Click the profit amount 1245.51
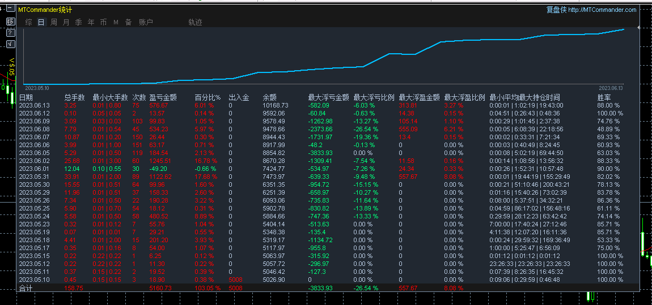652x305 pixels. [x=160, y=161]
